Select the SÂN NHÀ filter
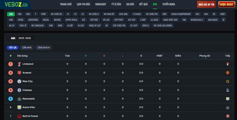The width and height of the screenshot is (237, 120). tap(27, 47)
